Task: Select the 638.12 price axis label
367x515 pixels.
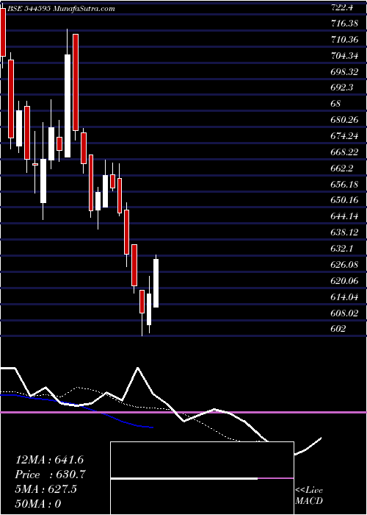Action: pos(344,232)
